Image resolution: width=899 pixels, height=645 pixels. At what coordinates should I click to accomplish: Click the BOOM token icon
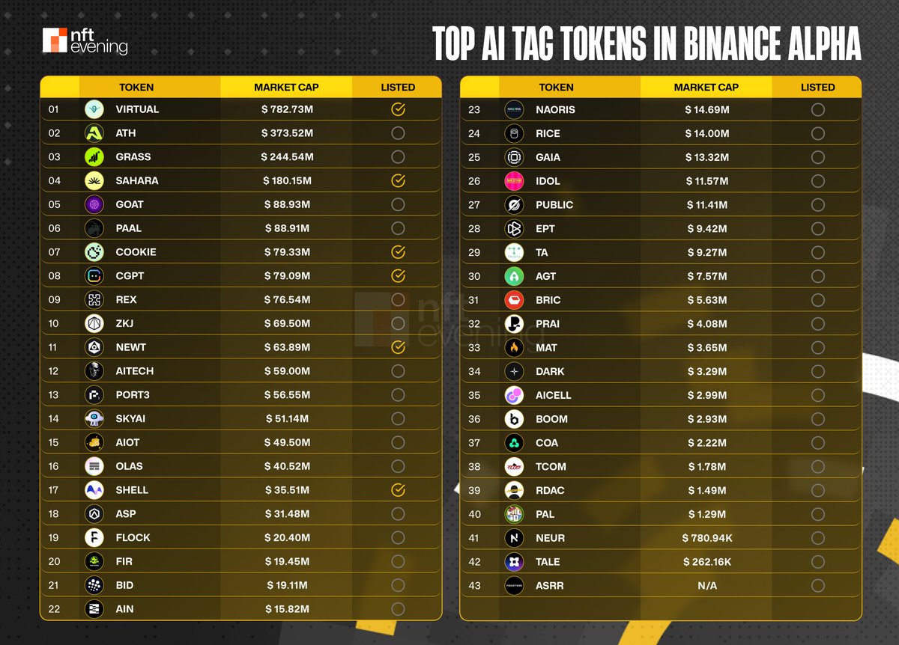pos(514,419)
